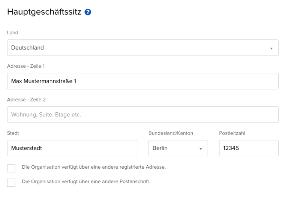Click the "andere registrierte Adresse" label text
This screenshot has width=291, height=201.
point(94,167)
